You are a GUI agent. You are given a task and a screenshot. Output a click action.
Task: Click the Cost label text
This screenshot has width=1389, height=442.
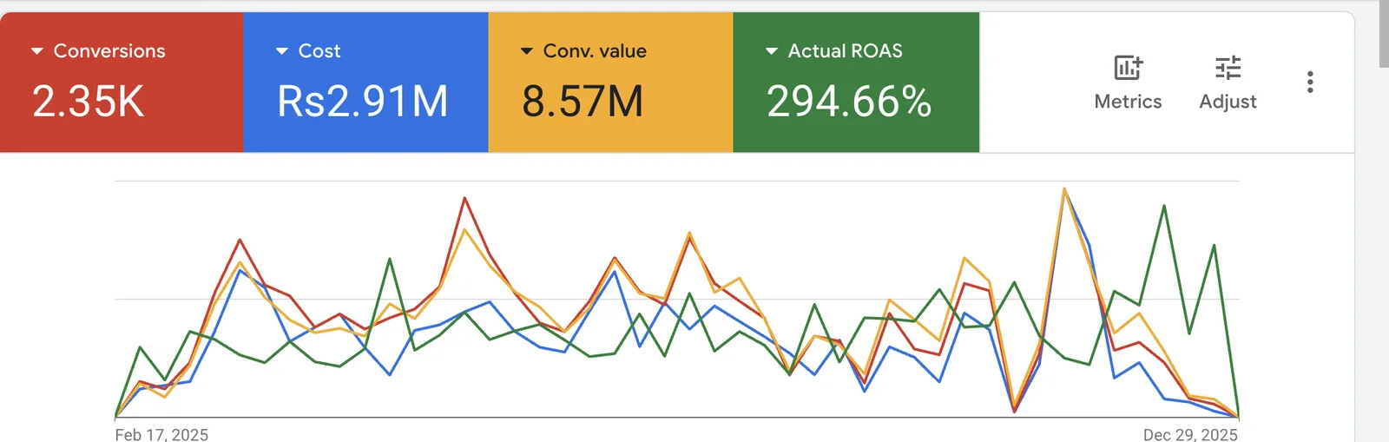[x=319, y=51]
